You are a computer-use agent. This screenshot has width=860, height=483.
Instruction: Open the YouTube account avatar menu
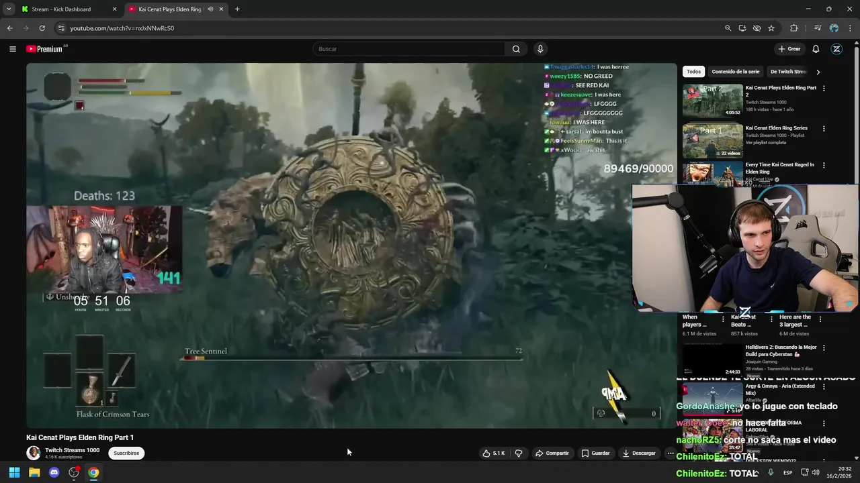click(x=836, y=49)
